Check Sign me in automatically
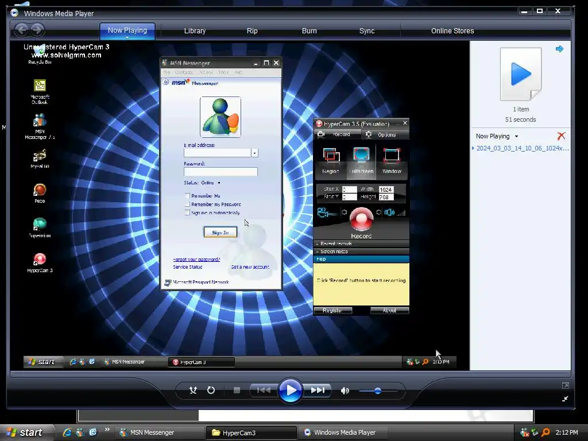Screen dimensions: 588x441 point(188,212)
